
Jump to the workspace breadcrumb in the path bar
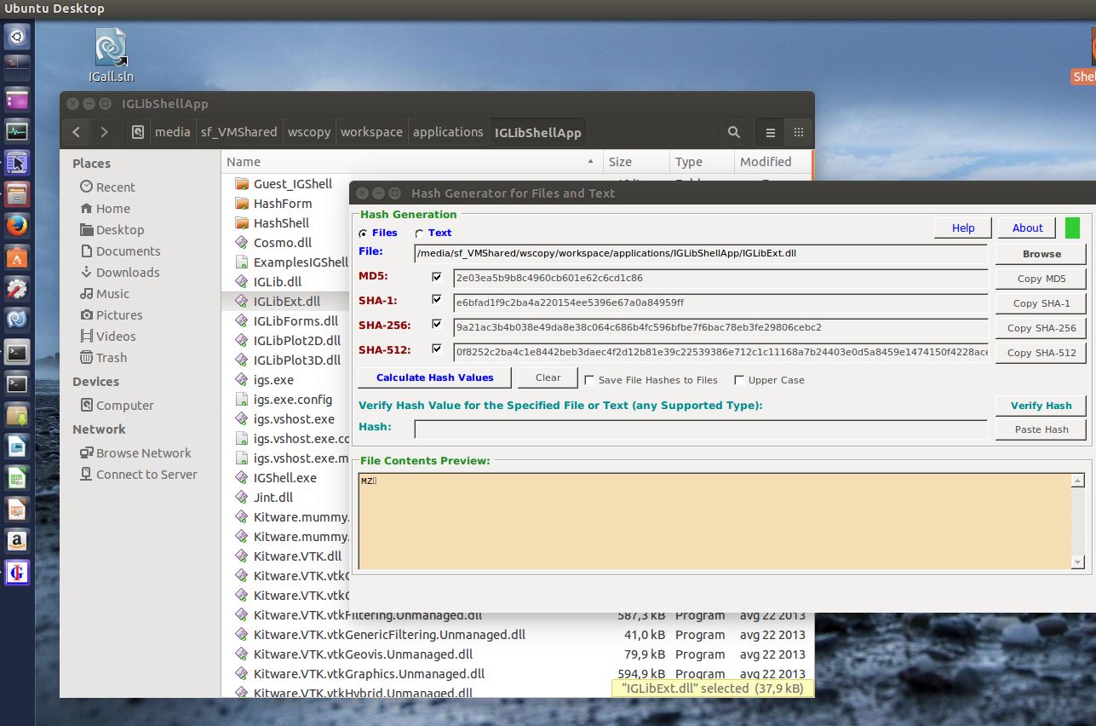pos(371,132)
